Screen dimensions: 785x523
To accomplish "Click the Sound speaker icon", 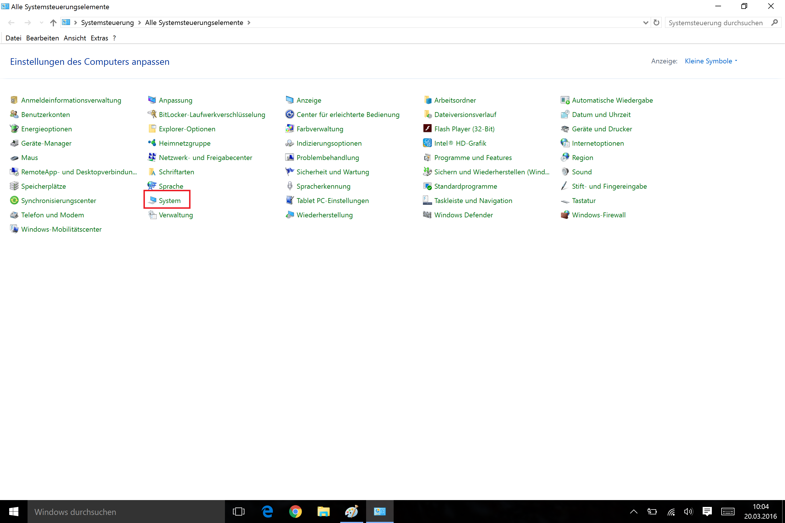I will [x=565, y=172].
